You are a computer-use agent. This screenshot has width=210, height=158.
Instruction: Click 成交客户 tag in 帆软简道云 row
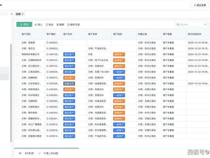(x=69, y=90)
